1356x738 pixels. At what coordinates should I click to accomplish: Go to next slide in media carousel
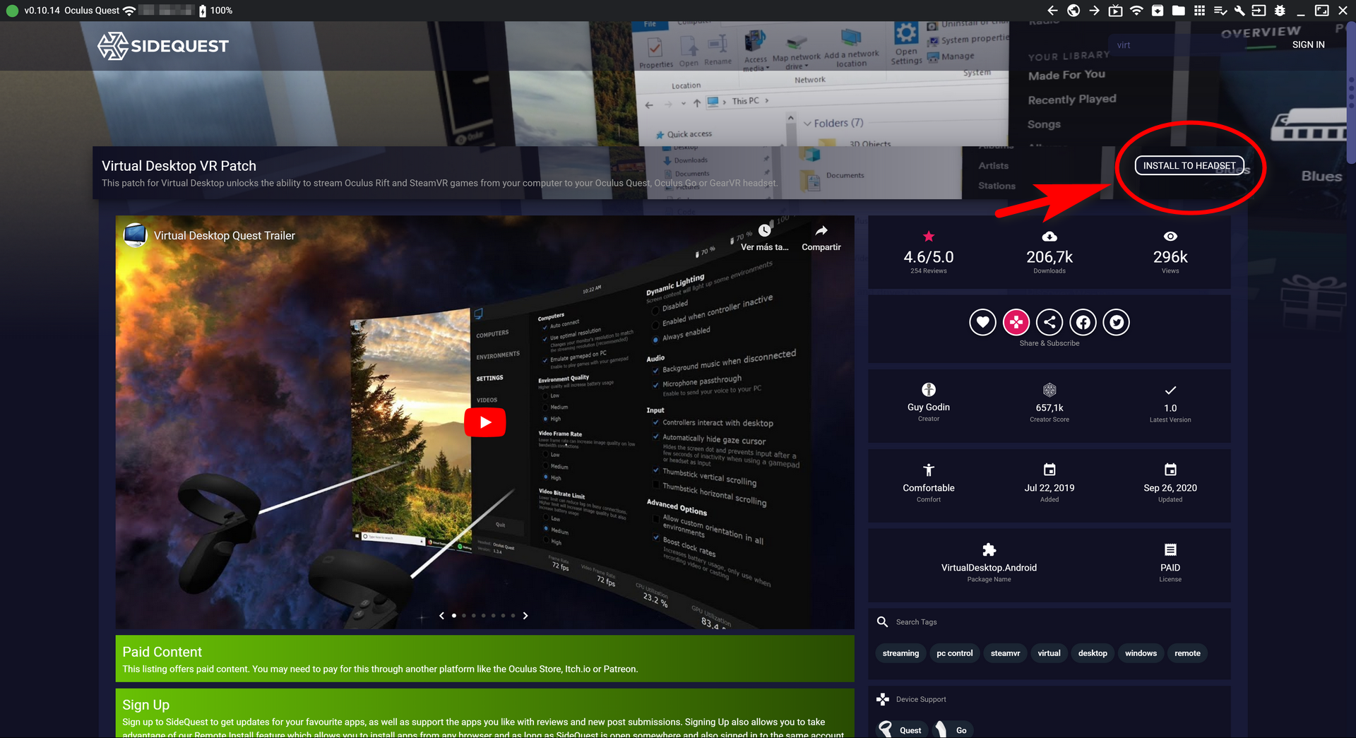point(525,616)
